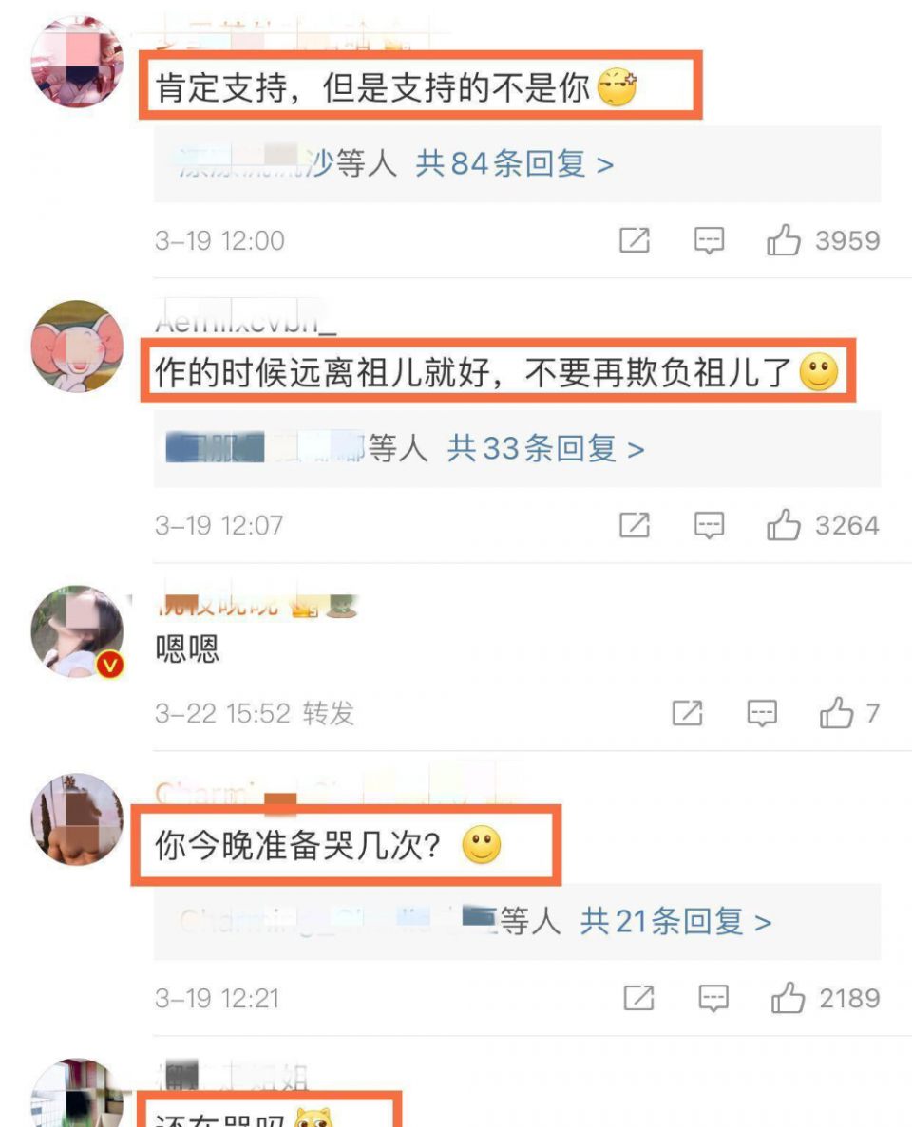
Task: Open first commenter's pink avatar
Action: coord(78,62)
